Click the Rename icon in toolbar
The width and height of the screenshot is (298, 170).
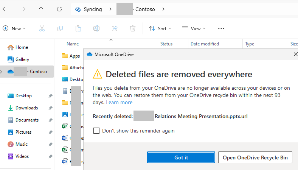click(96, 28)
